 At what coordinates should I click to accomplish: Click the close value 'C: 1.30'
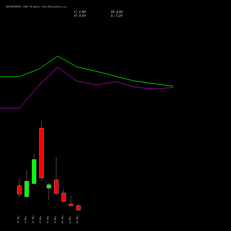pyautogui.click(x=80, y=12)
